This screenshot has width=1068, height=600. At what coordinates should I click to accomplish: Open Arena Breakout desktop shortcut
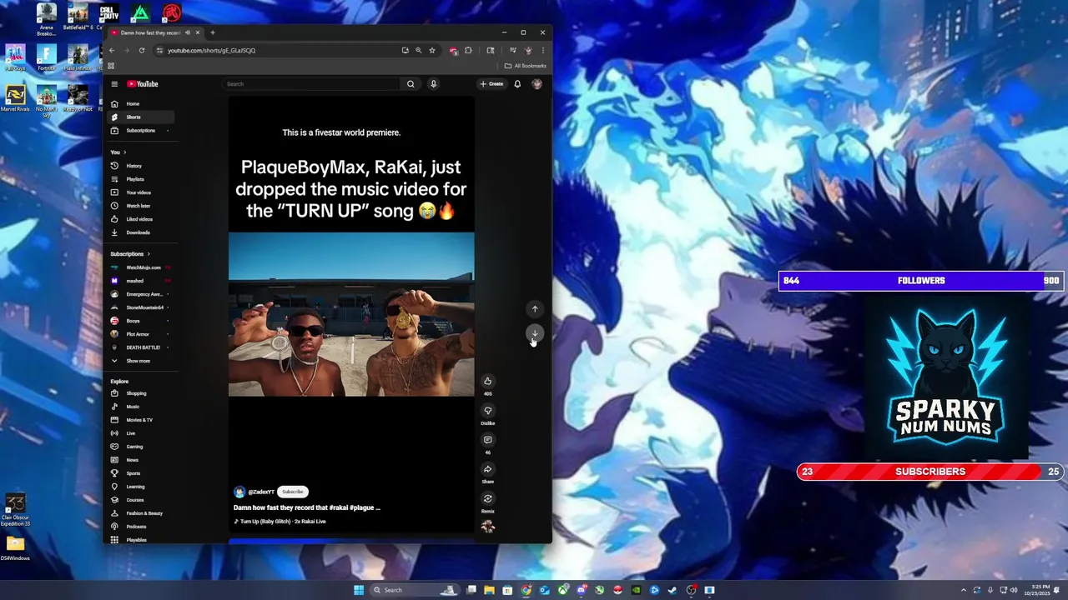tap(47, 18)
